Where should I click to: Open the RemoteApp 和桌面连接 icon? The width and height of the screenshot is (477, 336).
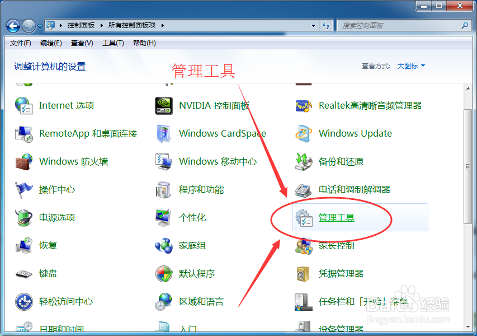coord(24,134)
